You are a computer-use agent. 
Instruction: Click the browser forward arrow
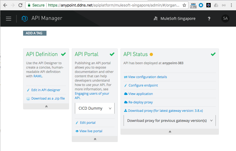point(13,5)
